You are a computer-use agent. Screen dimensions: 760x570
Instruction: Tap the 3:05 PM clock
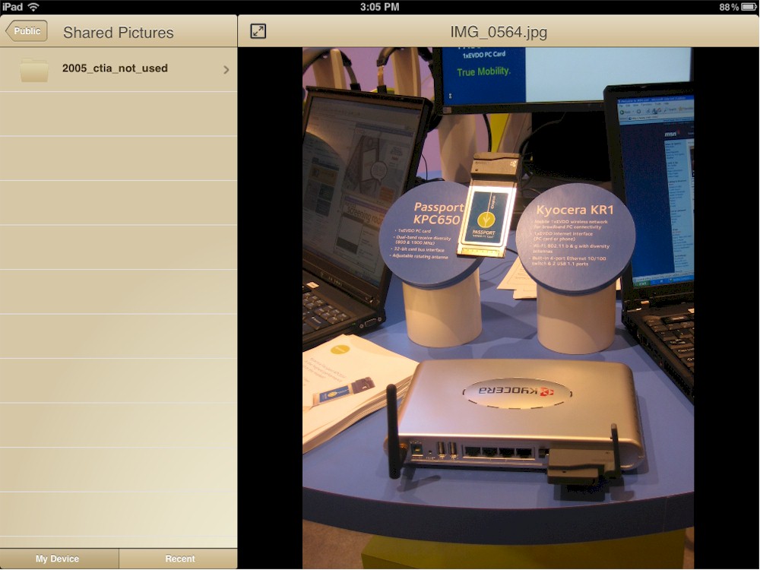click(x=379, y=7)
